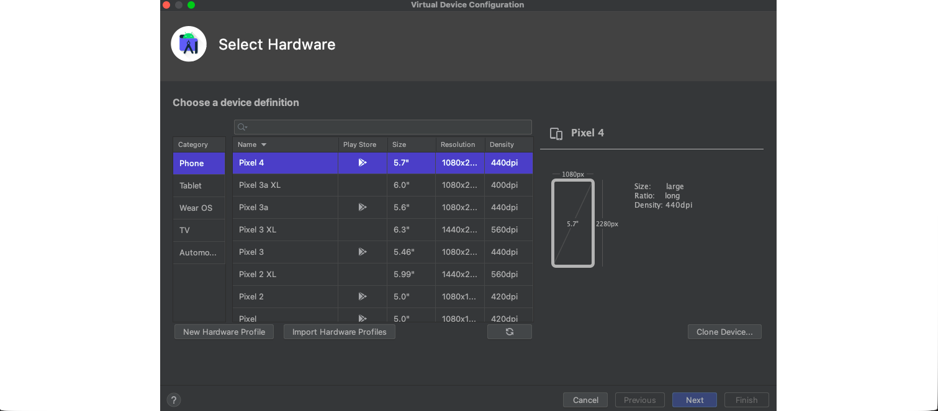
Task: Select the Pixel 2 device name
Action: point(251,296)
